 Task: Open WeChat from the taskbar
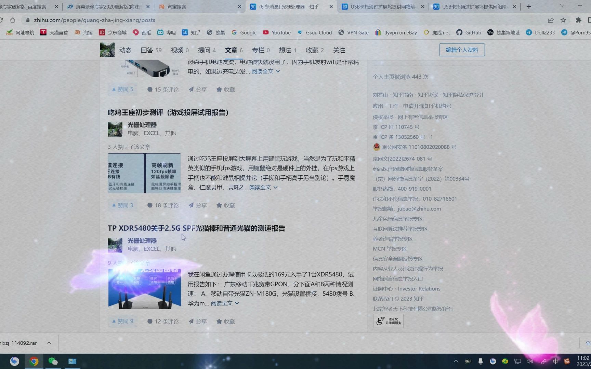coord(53,361)
